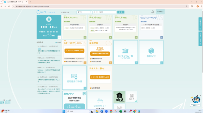Open the カリキュラム一覧 syllabus tile
Viewport: 203px width, 113px height.
[126, 52]
